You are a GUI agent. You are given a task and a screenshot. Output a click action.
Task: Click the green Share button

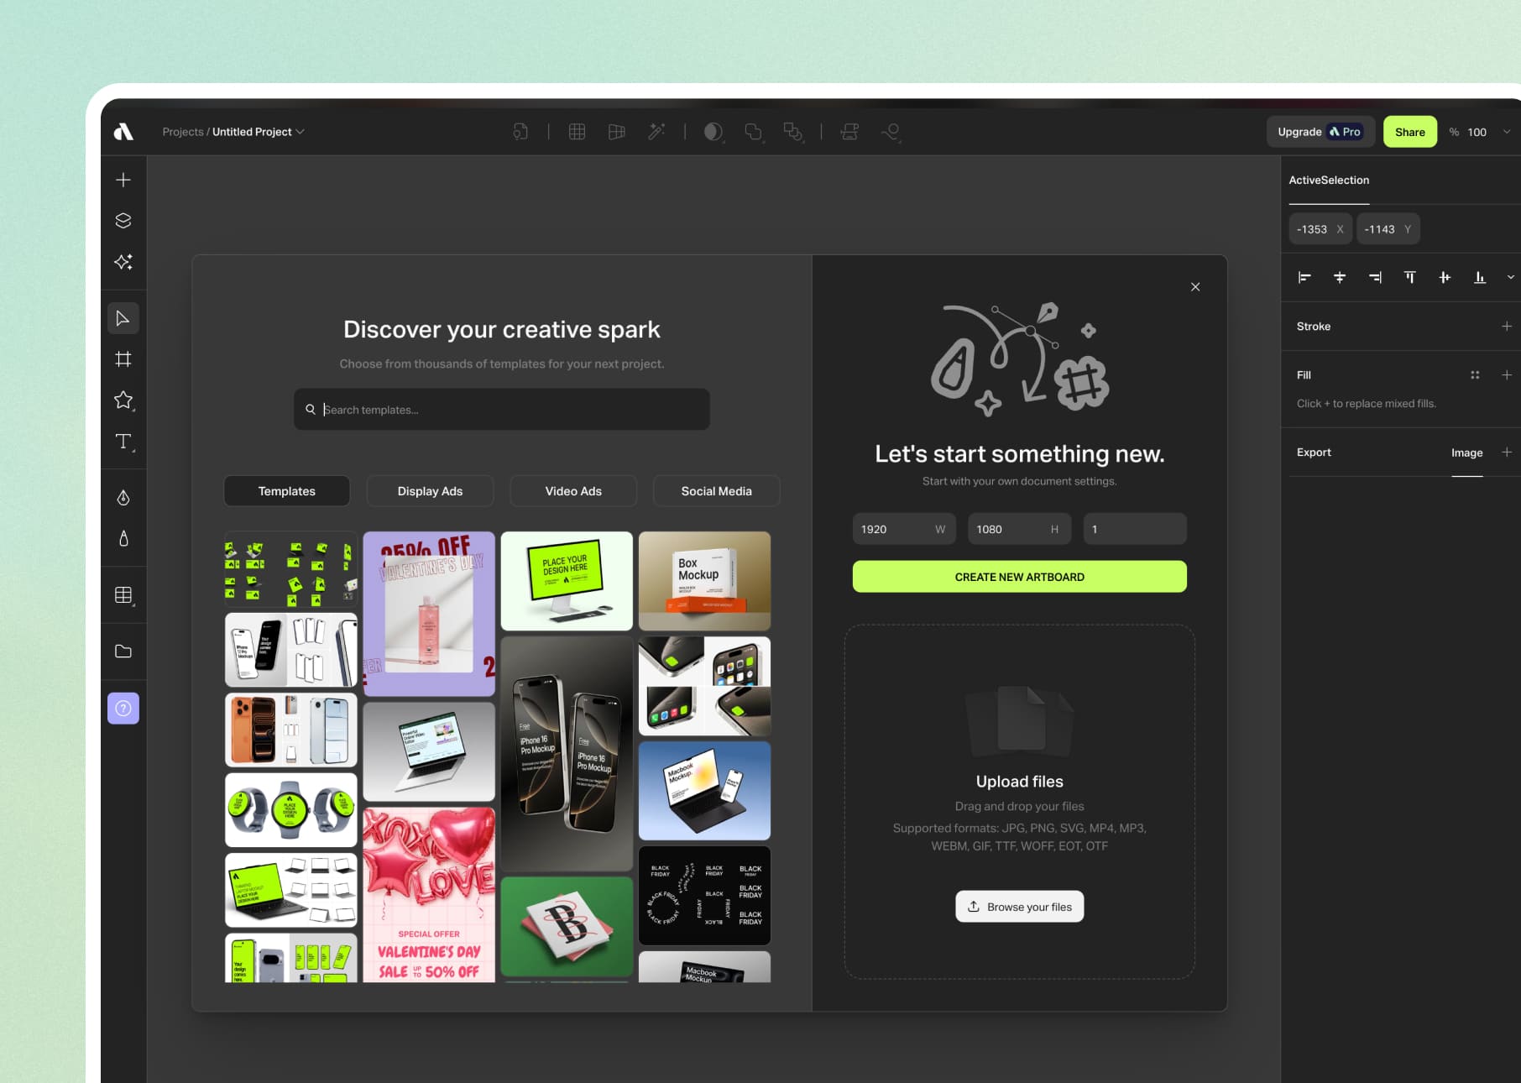(1410, 132)
